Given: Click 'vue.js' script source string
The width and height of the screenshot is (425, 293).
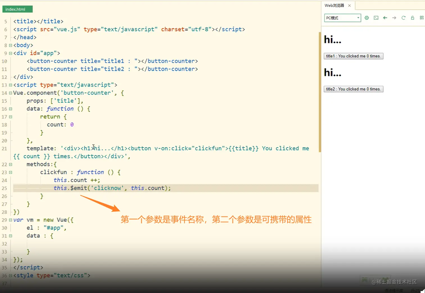Looking at the screenshot, I should click(67, 29).
